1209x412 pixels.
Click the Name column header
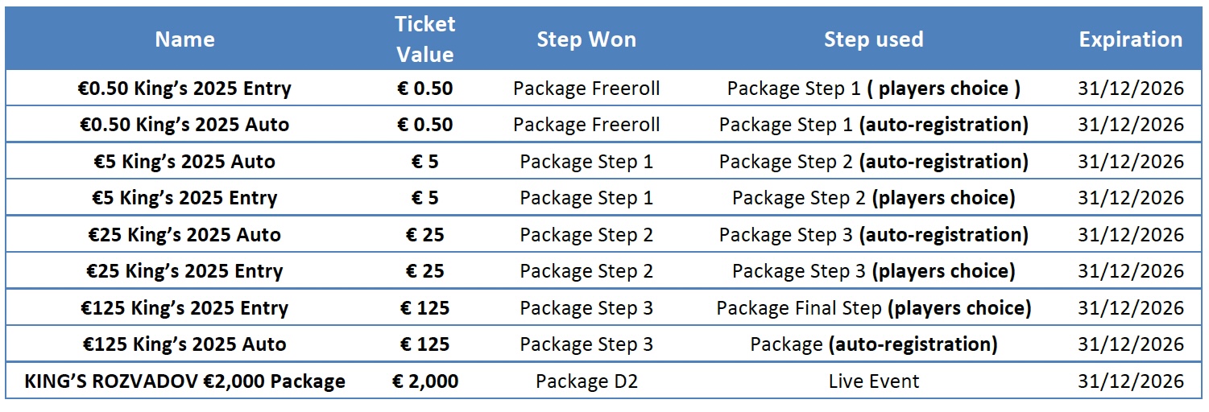185,39
